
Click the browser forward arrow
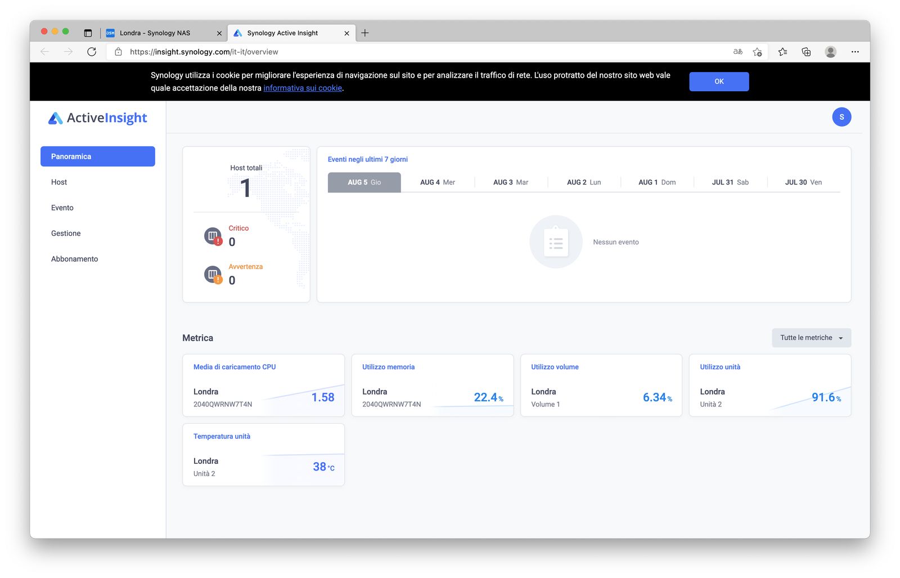coord(68,52)
